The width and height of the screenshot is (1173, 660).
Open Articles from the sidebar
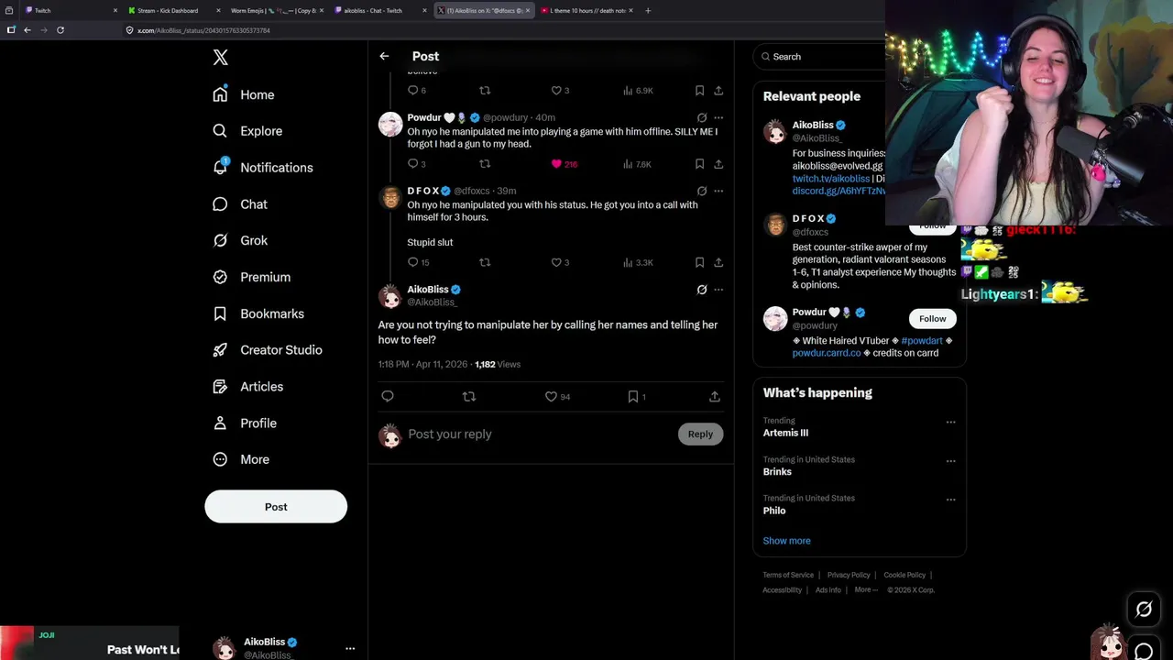[x=247, y=387]
